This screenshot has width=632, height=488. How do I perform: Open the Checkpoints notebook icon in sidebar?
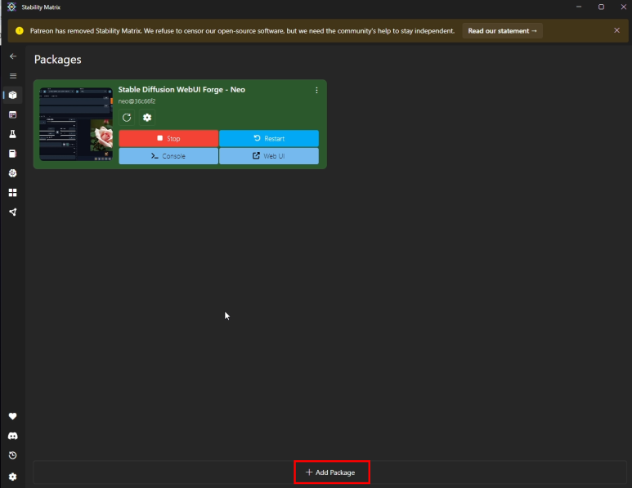tap(13, 154)
